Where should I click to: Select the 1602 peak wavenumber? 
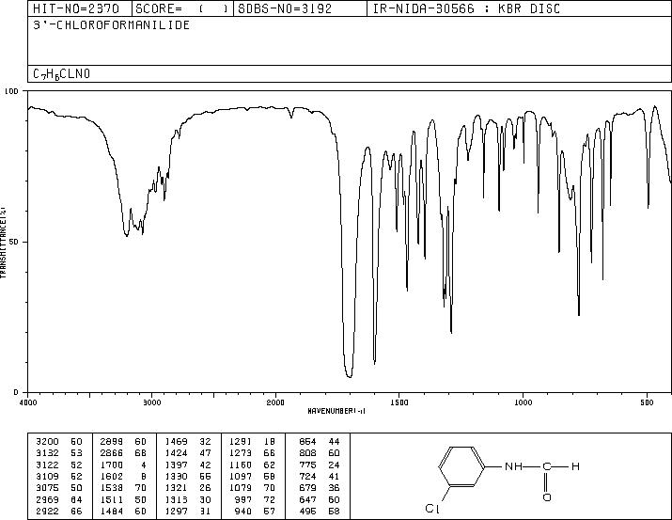point(112,476)
